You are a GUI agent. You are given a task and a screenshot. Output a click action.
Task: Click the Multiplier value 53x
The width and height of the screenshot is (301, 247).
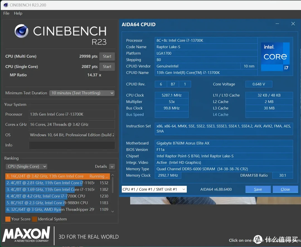[x=172, y=102]
